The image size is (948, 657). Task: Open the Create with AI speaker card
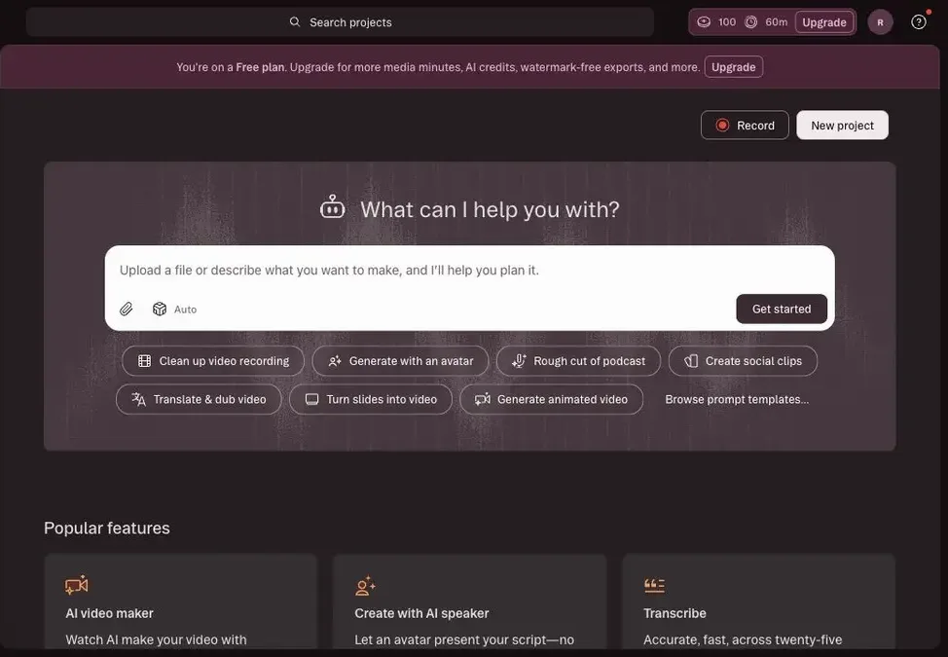[470, 602]
